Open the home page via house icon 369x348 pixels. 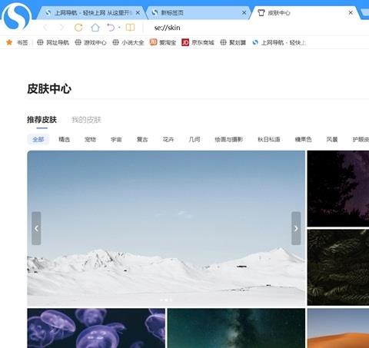pos(95,28)
